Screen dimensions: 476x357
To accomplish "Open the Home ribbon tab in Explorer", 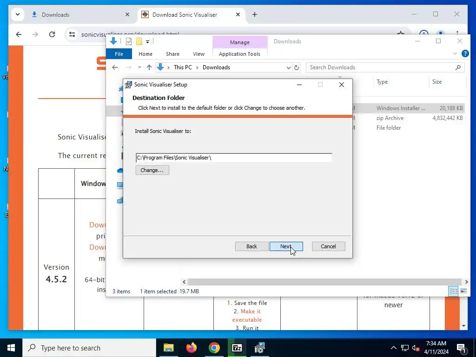I will point(145,54).
